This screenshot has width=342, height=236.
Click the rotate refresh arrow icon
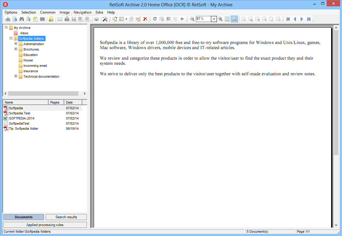pyautogui.click(x=155, y=19)
